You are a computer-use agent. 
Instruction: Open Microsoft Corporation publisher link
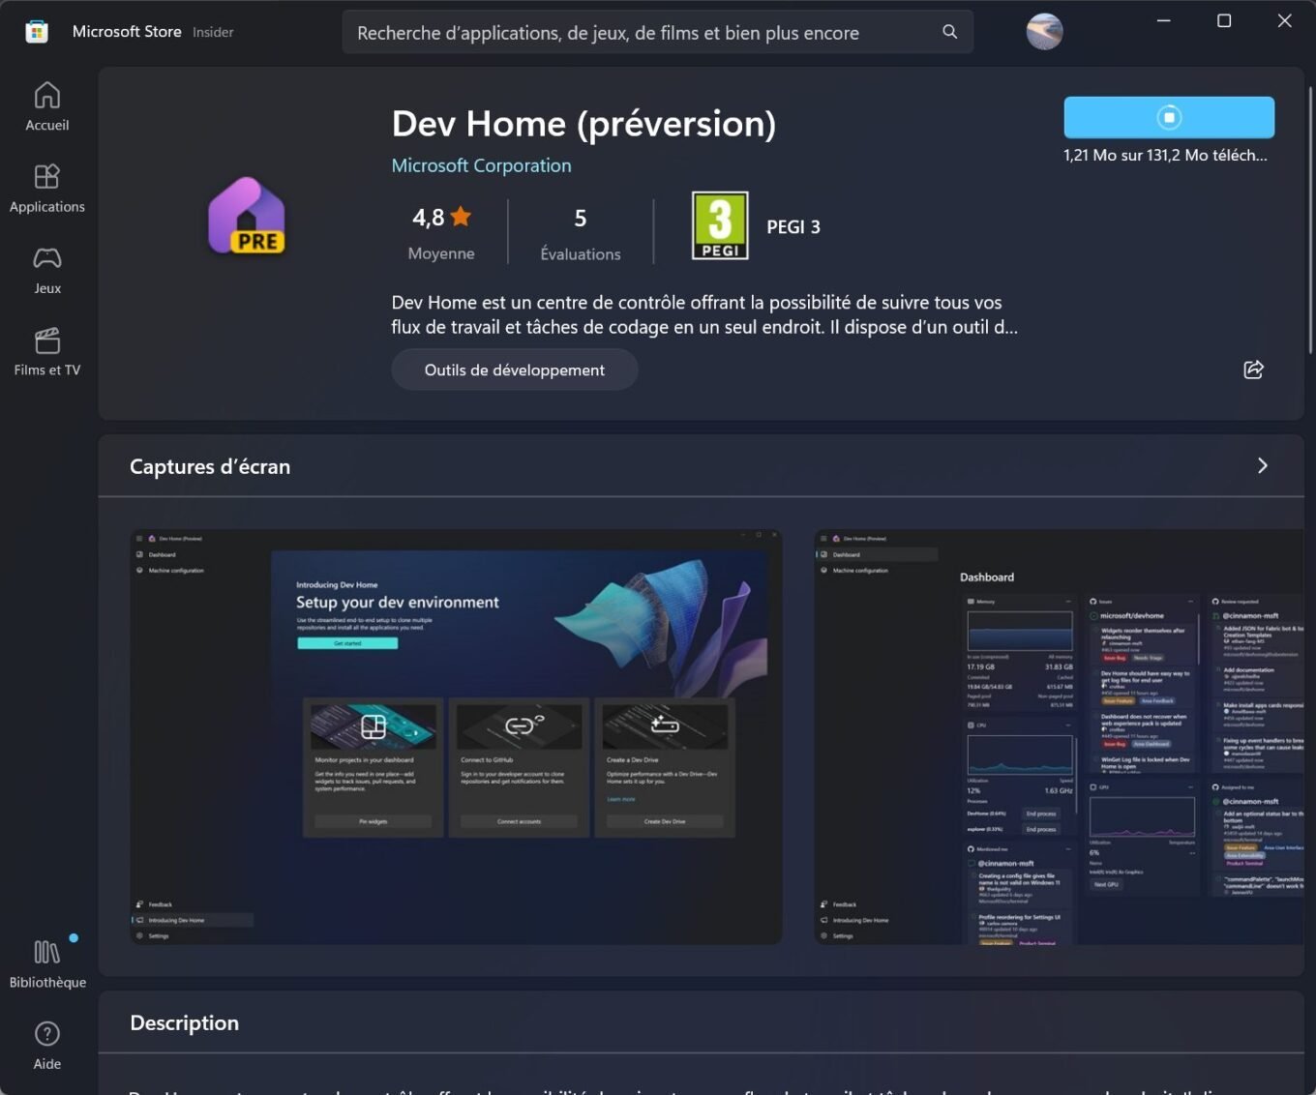[x=481, y=165]
